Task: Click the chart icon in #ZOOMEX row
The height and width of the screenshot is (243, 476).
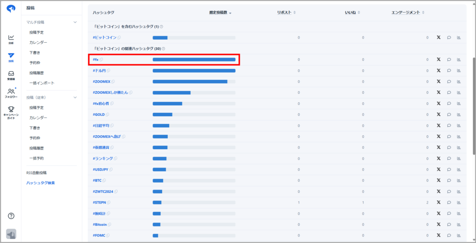Action: (x=459, y=82)
